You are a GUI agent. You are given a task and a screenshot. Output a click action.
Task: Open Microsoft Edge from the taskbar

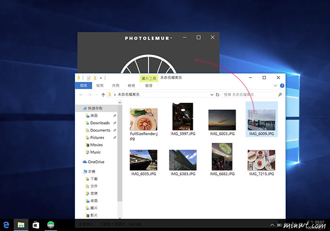[6, 225]
